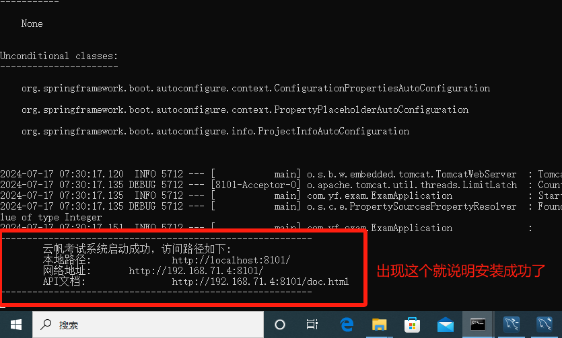
Task: Click the red 出现这个就说明安装成功了 annotation
Action: click(461, 271)
